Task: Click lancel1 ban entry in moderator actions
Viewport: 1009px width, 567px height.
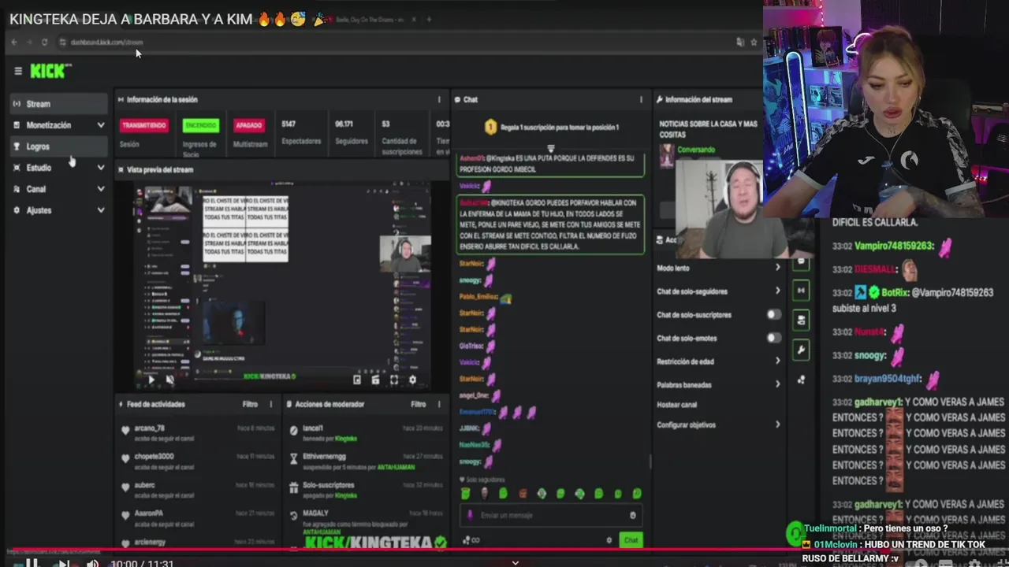Action: [x=367, y=432]
